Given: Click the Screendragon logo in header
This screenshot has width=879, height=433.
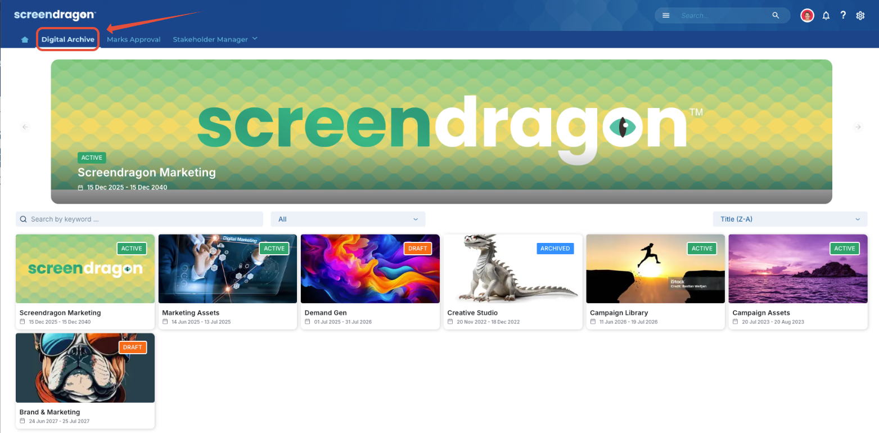Looking at the screenshot, I should (55, 15).
